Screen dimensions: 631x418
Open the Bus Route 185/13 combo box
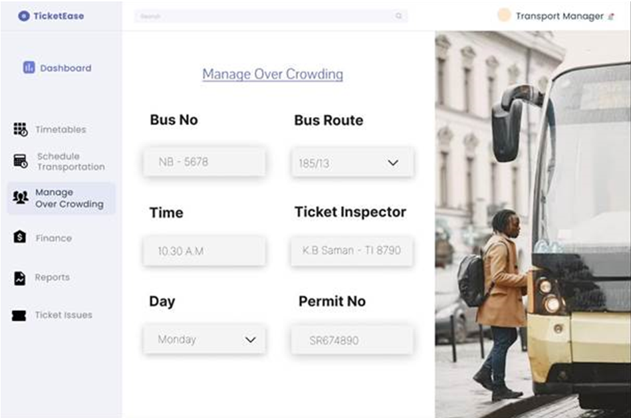352,162
